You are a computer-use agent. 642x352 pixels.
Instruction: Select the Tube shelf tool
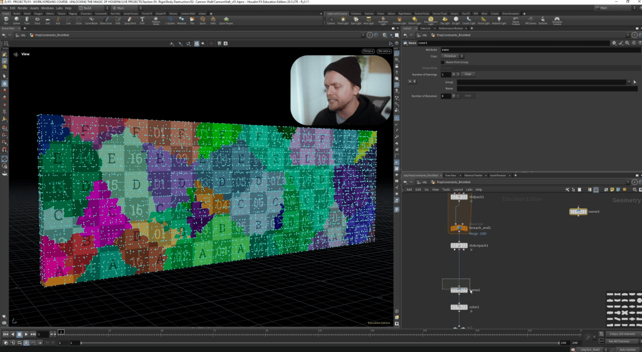(27, 20)
